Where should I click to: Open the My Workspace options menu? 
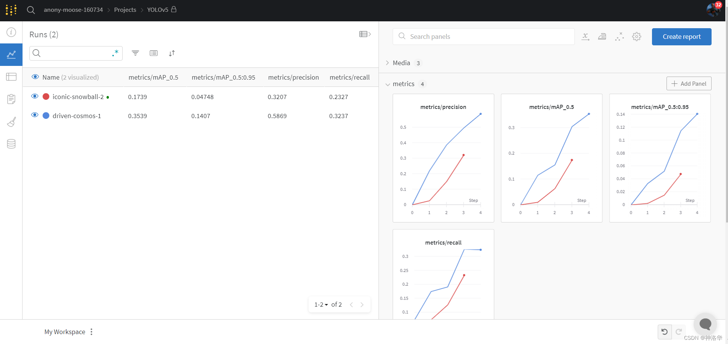click(x=91, y=331)
